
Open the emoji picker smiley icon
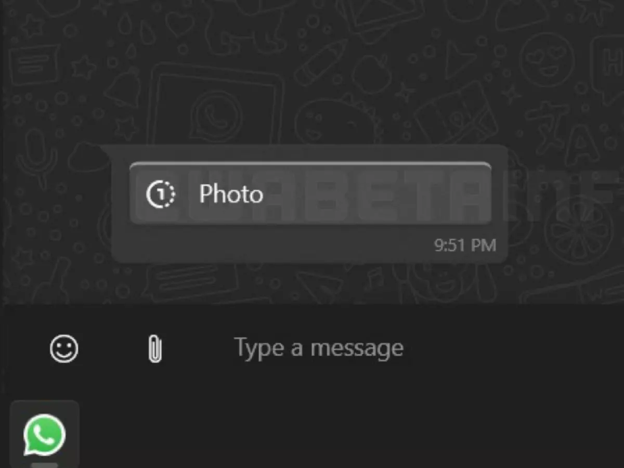click(x=64, y=348)
